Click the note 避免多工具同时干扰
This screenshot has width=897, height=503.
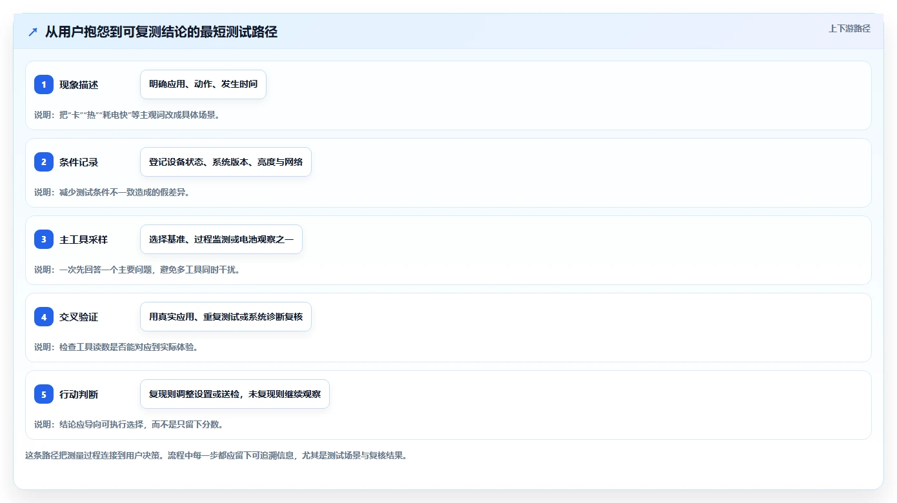click(x=137, y=270)
